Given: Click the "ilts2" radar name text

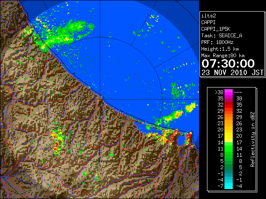Looking at the screenshot, I should (209, 16).
